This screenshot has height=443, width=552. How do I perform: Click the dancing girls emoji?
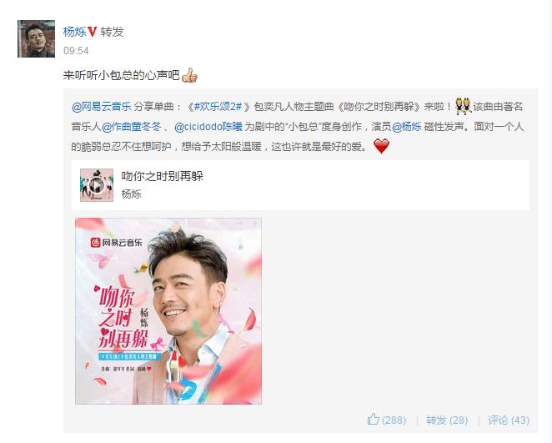point(463,106)
